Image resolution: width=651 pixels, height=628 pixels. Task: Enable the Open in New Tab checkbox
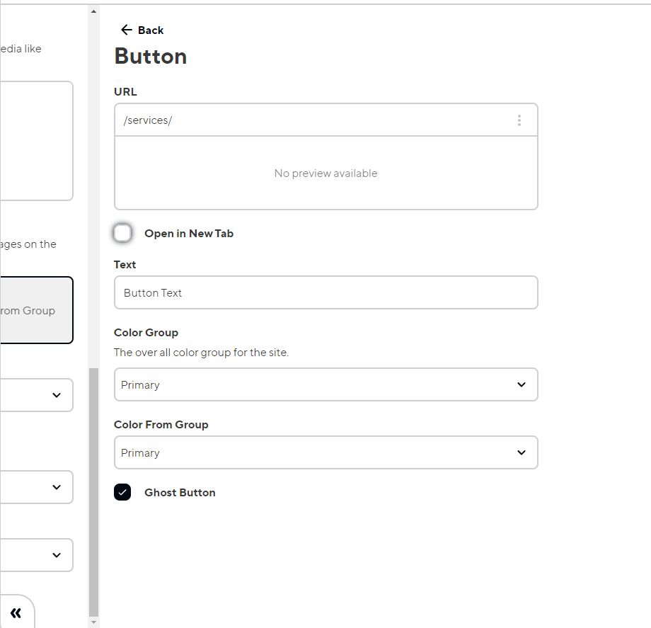(122, 233)
